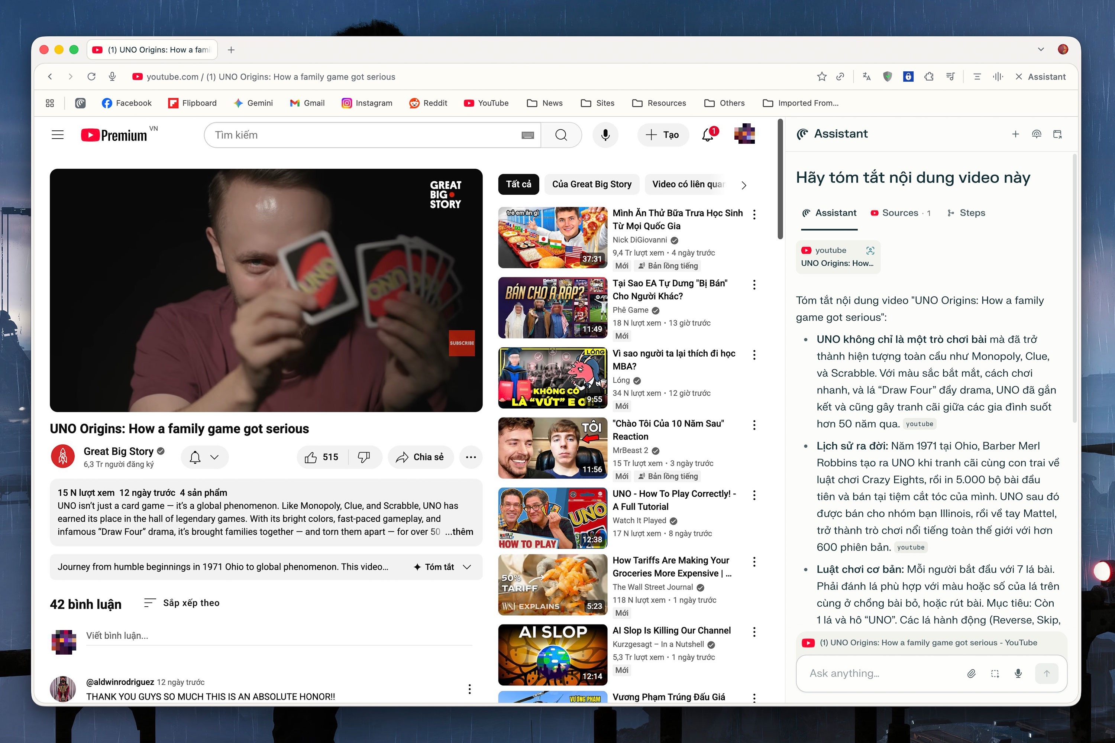Open YouTube hamburger guide menu
This screenshot has height=743, width=1115.
(57, 135)
